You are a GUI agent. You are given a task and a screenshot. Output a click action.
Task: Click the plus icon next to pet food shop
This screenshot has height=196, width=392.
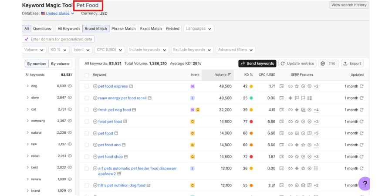coord(95,157)
